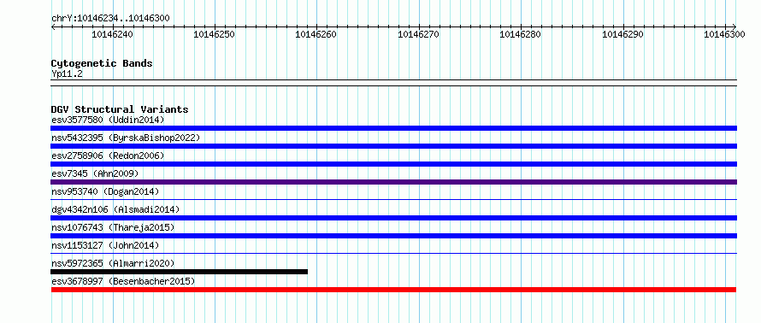Click the right arrowhead of the ruler
Screen dimensions: 761x323
click(x=734, y=26)
